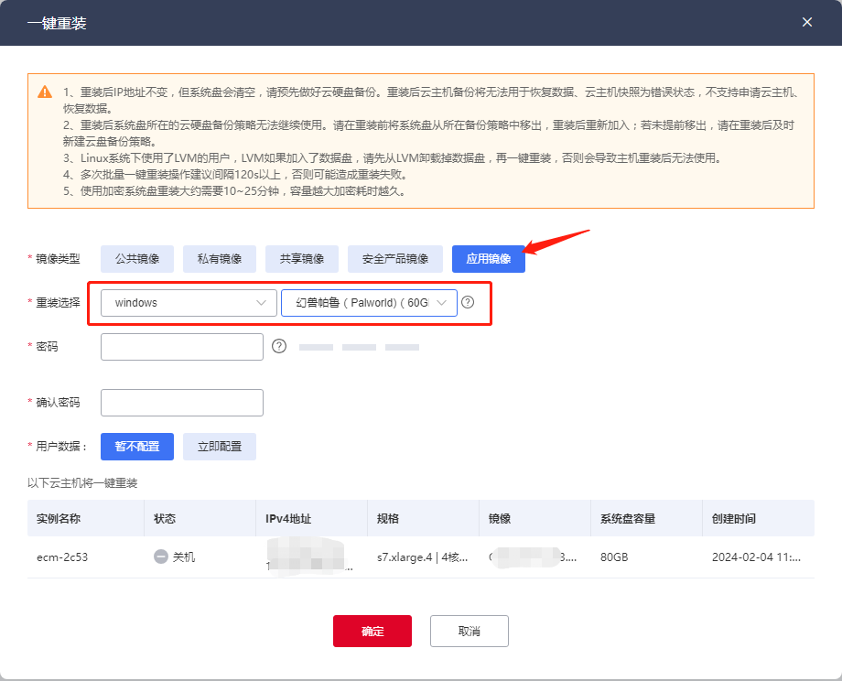The image size is (842, 681).
Task: Click the password strength indicator bars
Action: click(359, 347)
